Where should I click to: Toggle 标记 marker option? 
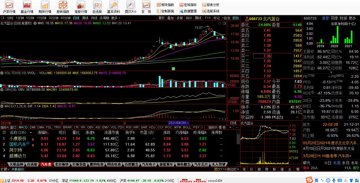[217, 18]
